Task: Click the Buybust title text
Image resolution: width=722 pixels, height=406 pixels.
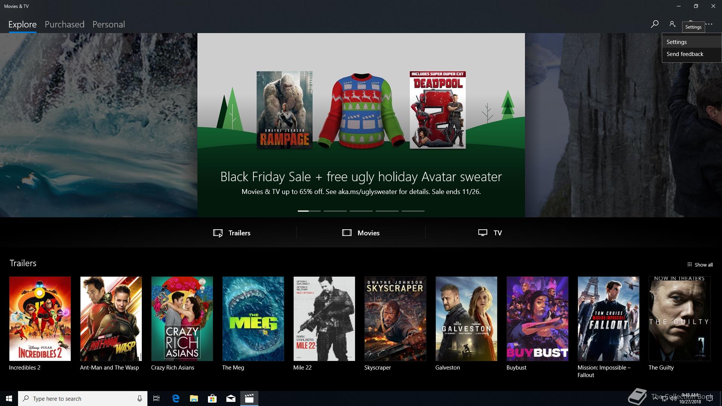Action: (x=516, y=368)
